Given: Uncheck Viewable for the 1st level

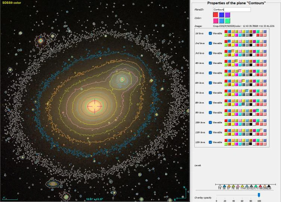Looking at the screenshot, I should (x=210, y=33).
